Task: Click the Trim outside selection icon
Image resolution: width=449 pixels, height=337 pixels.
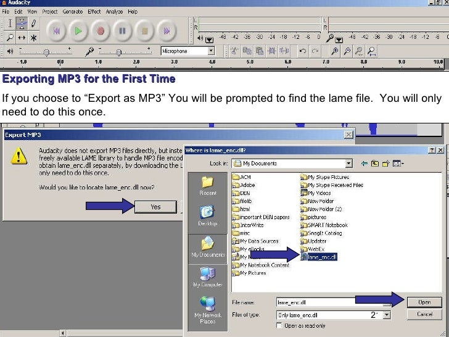Action: 271,51
